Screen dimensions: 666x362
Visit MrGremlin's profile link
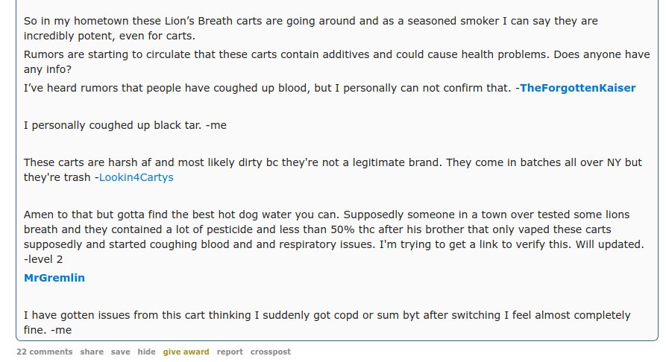tap(54, 278)
